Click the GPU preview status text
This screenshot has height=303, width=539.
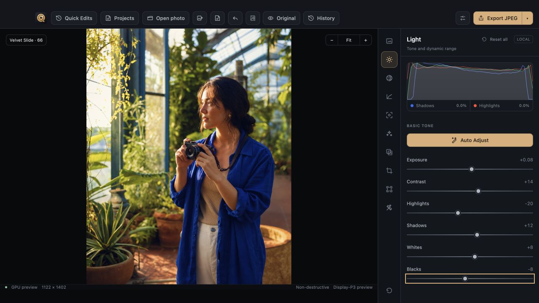pos(24,287)
